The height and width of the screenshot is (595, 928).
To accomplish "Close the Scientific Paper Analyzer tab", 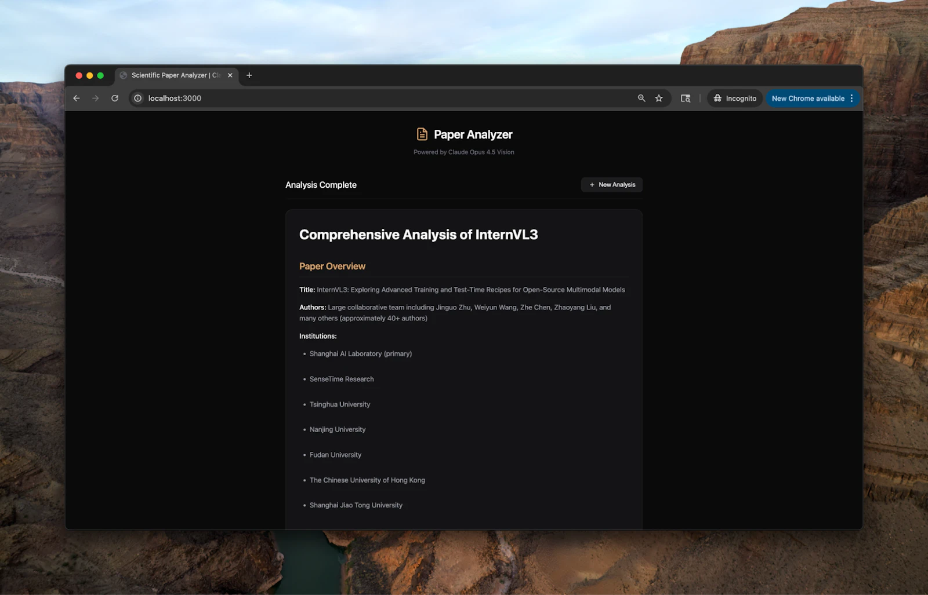I will click(230, 75).
